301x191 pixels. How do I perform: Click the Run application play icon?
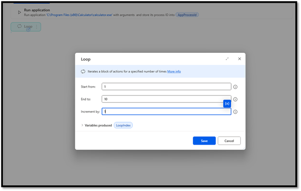tap(19, 12)
